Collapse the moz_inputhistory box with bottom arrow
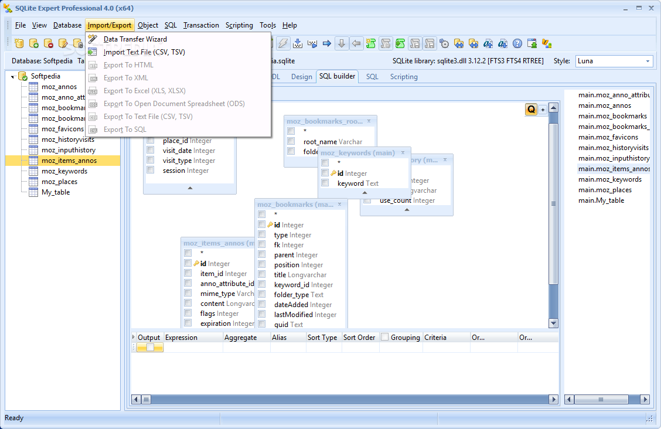 (407, 209)
